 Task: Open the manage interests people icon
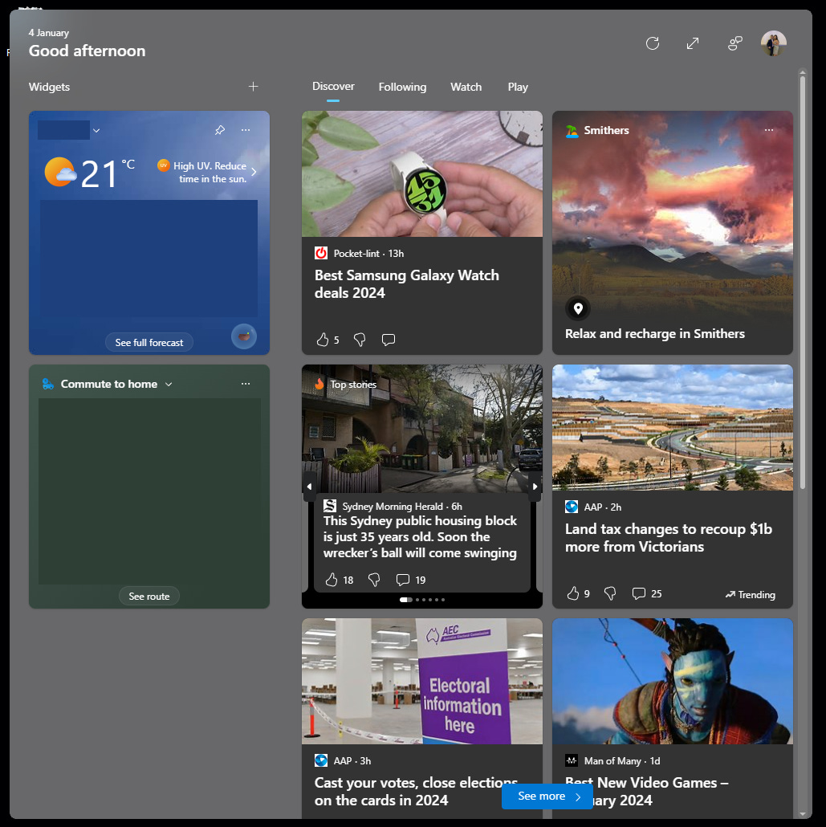point(734,43)
